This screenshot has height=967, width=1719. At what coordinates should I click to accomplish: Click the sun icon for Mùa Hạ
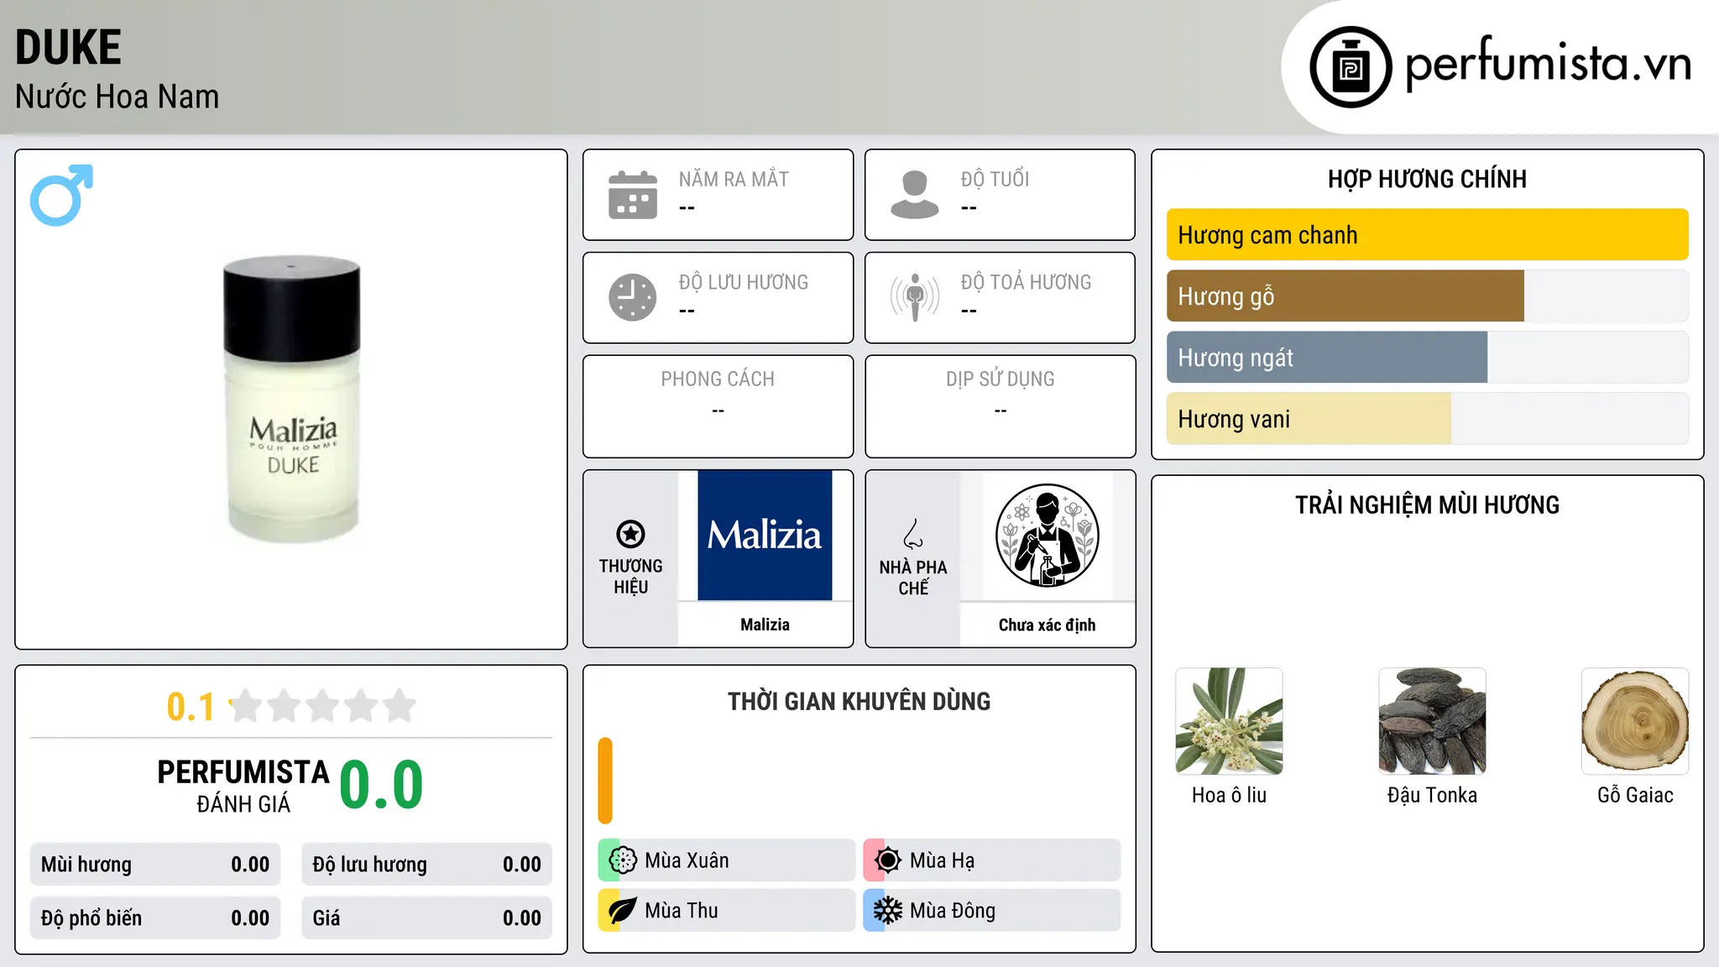pyautogui.click(x=888, y=860)
